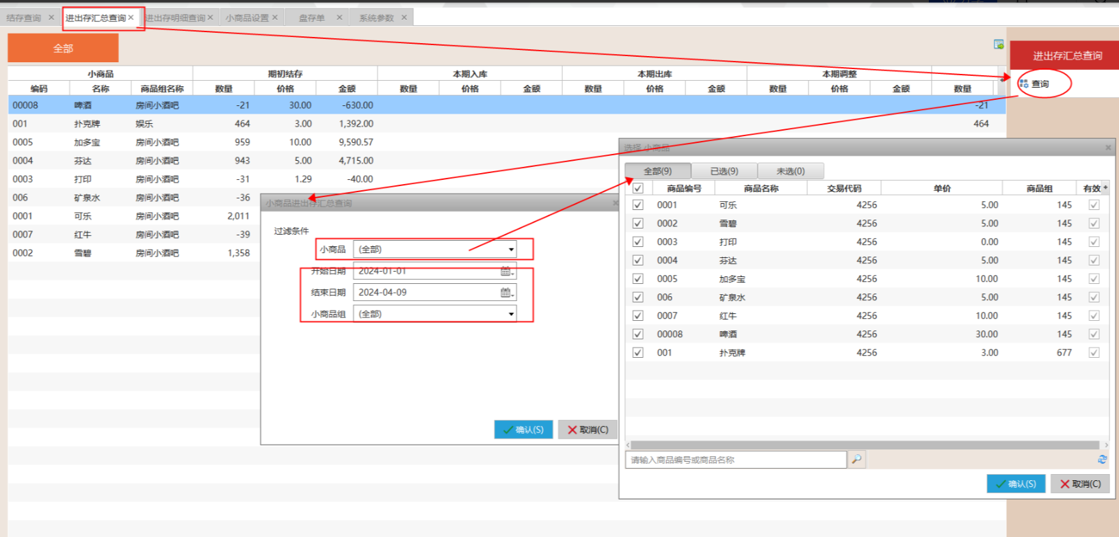This screenshot has width=1119, height=537.
Task: Open the 进出存明细查询 tab
Action: click(175, 18)
